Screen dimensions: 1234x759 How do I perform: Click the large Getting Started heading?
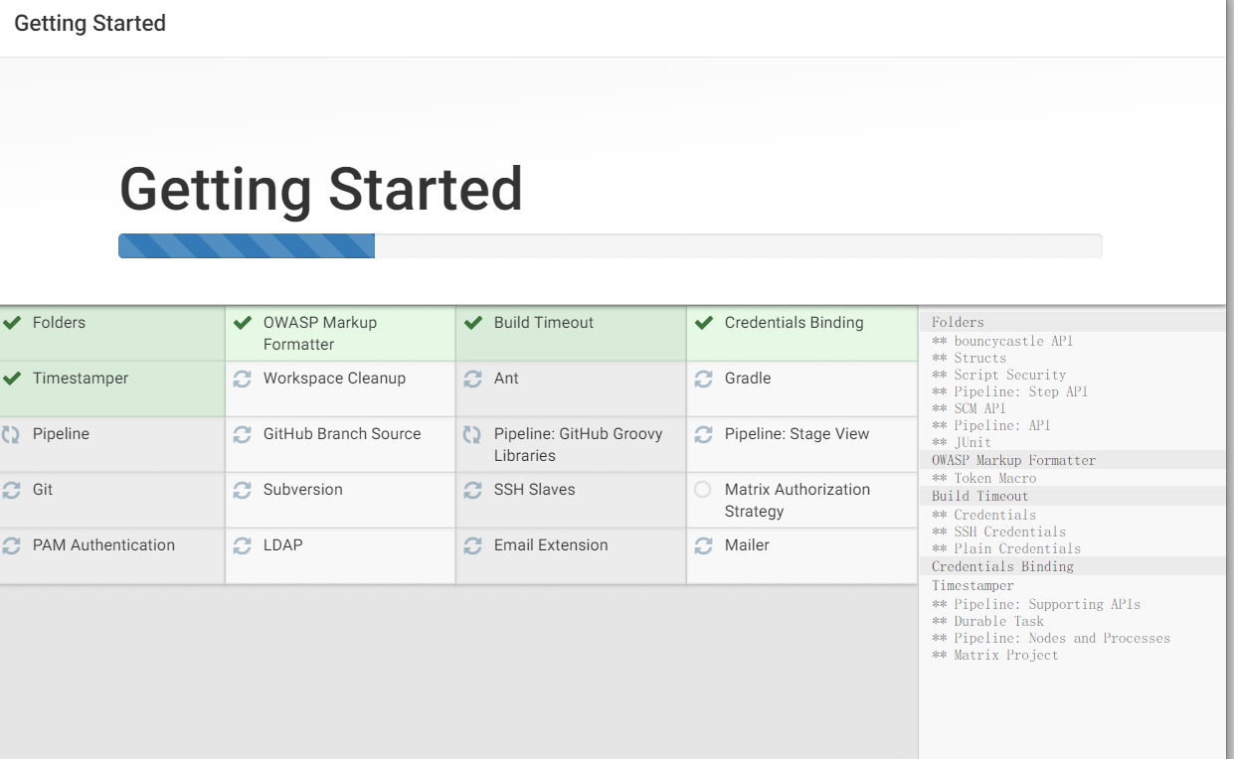(321, 189)
